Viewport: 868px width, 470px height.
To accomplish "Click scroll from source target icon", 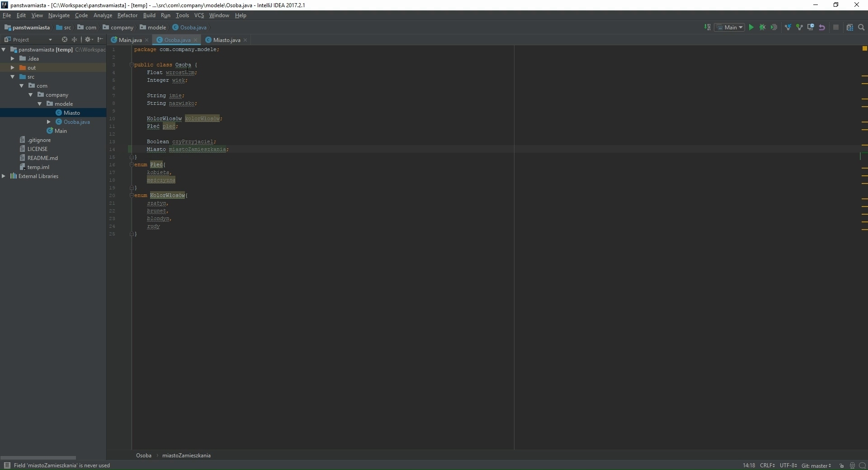I will click(65, 40).
